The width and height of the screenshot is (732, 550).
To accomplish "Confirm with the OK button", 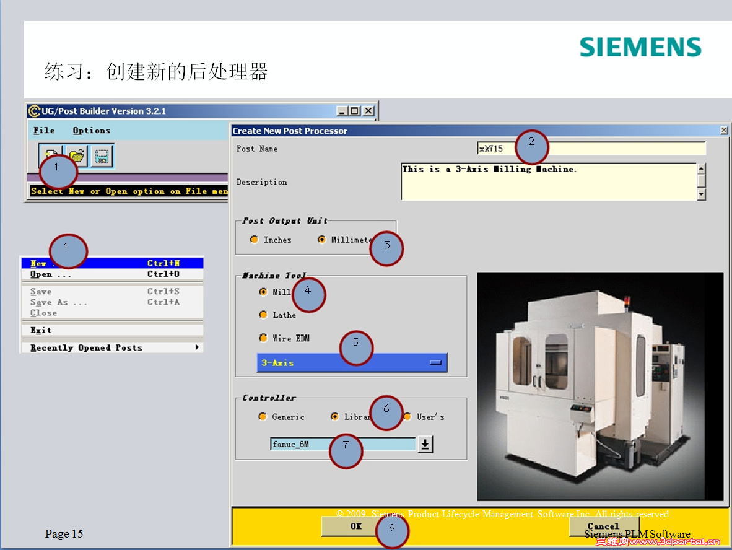I will point(355,526).
